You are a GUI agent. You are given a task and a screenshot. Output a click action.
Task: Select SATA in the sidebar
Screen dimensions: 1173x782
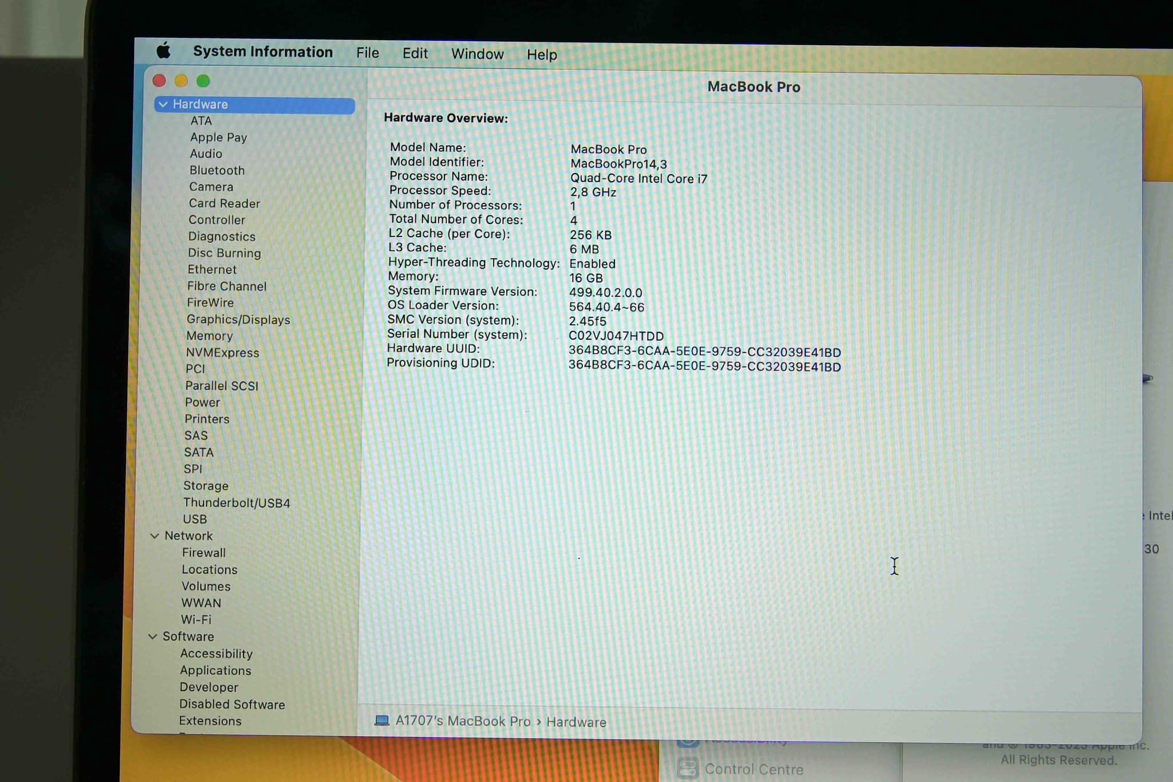click(199, 452)
